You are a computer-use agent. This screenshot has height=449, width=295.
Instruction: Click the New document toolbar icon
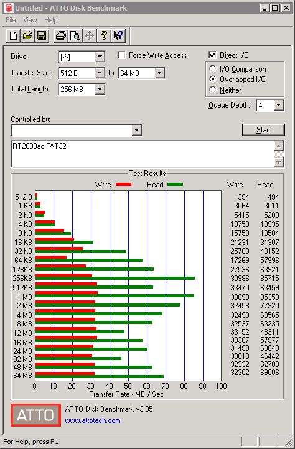(x=13, y=36)
